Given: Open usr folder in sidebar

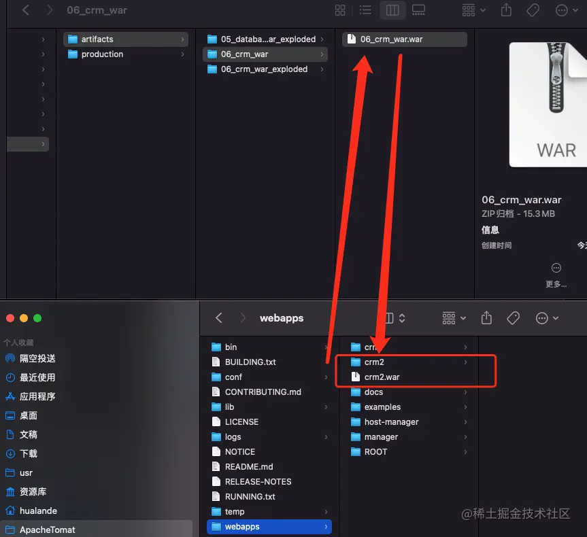Looking at the screenshot, I should [20, 472].
